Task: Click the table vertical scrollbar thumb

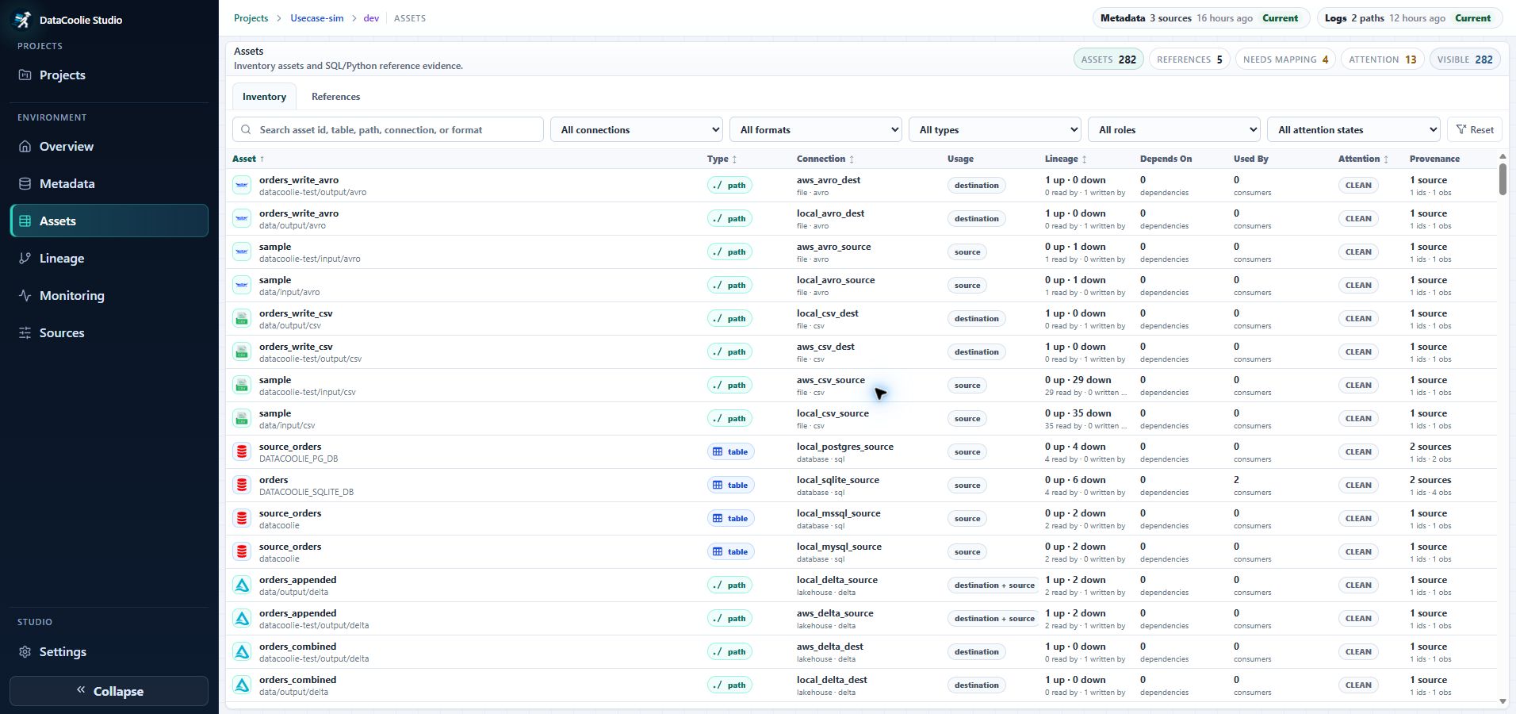Action: click(x=1503, y=178)
